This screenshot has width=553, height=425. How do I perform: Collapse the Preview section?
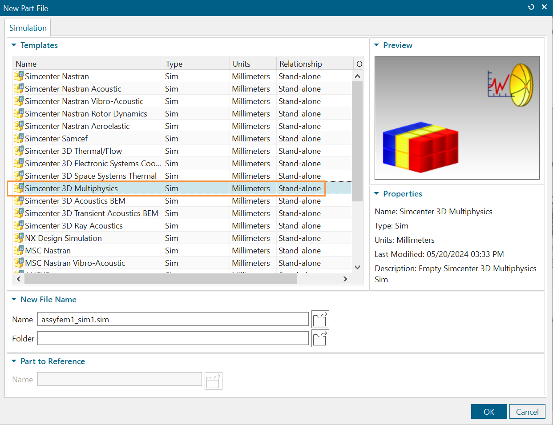pos(376,45)
